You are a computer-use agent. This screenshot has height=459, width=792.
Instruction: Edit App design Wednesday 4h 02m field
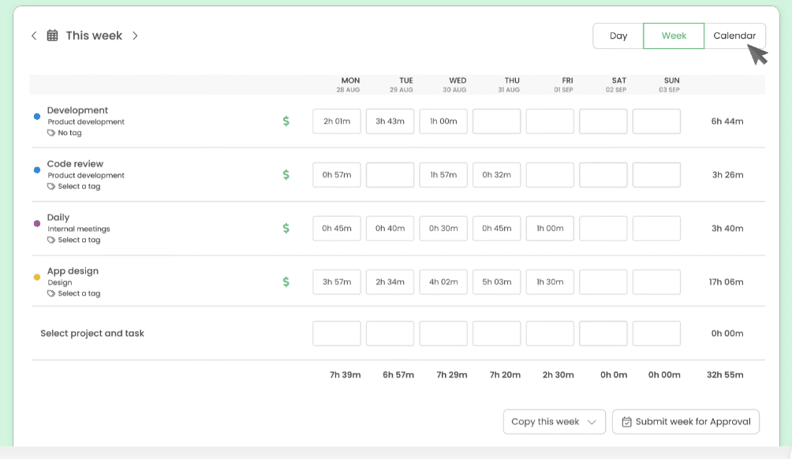pos(443,282)
